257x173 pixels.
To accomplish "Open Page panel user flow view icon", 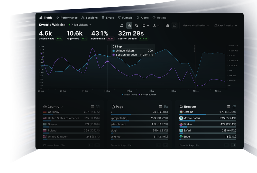I will [166, 106].
